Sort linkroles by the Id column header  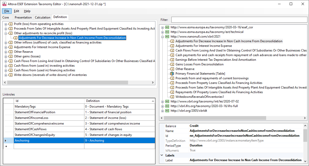[x=49, y=101]
